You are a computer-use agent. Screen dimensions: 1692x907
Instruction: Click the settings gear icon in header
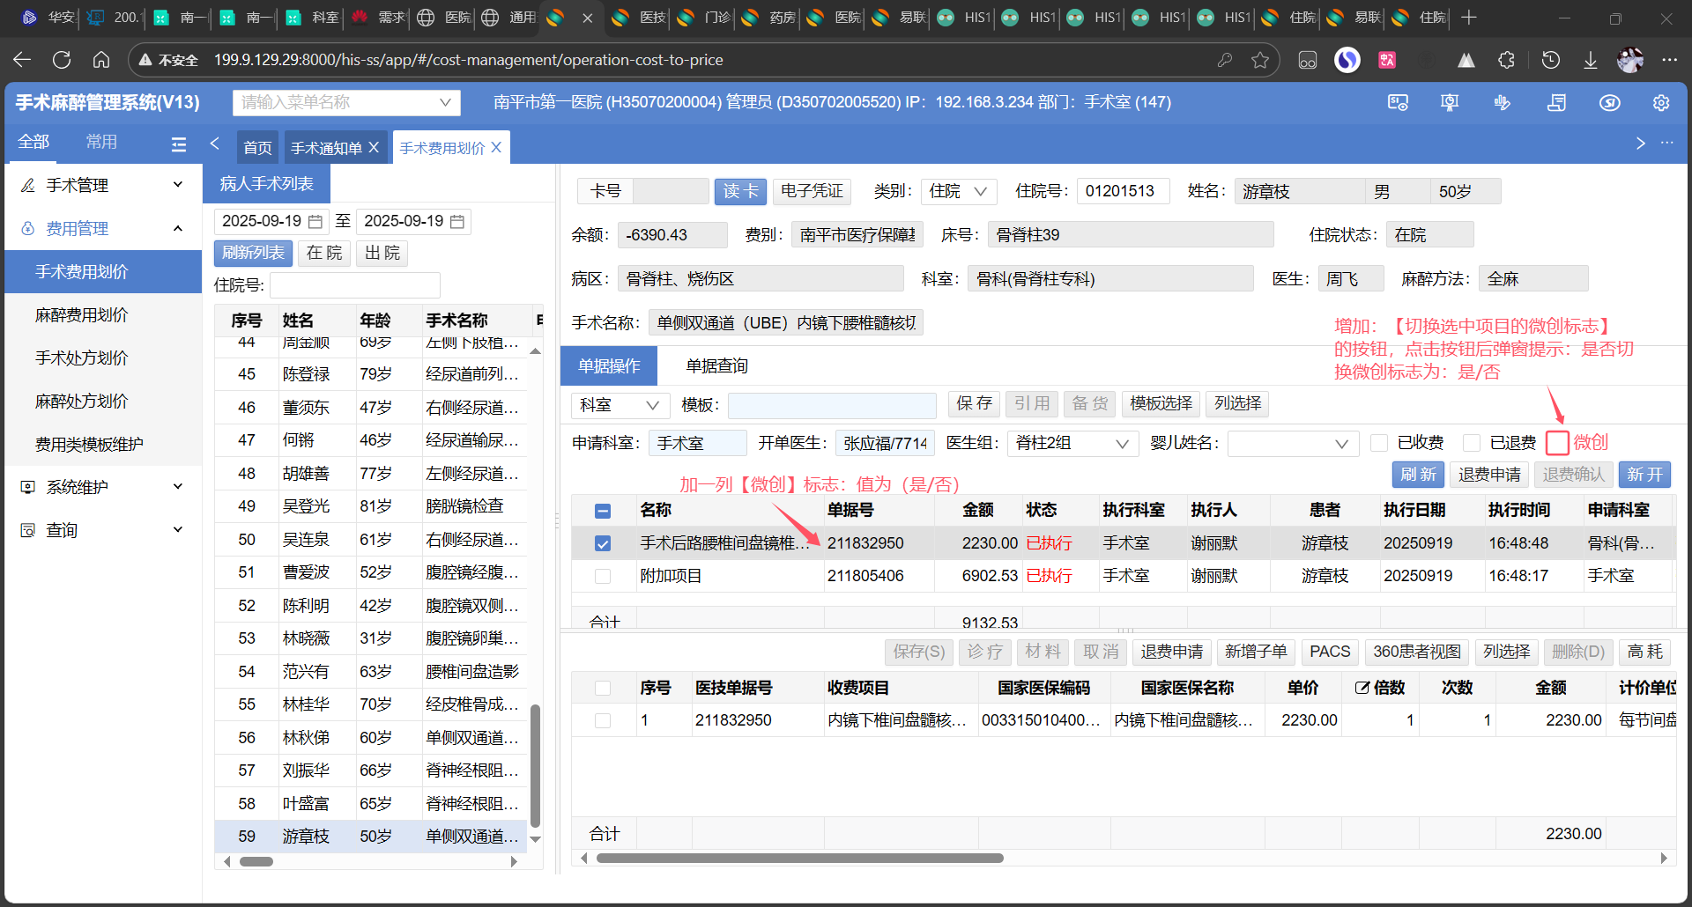1660,103
